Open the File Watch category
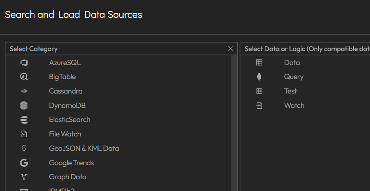 coord(65,134)
